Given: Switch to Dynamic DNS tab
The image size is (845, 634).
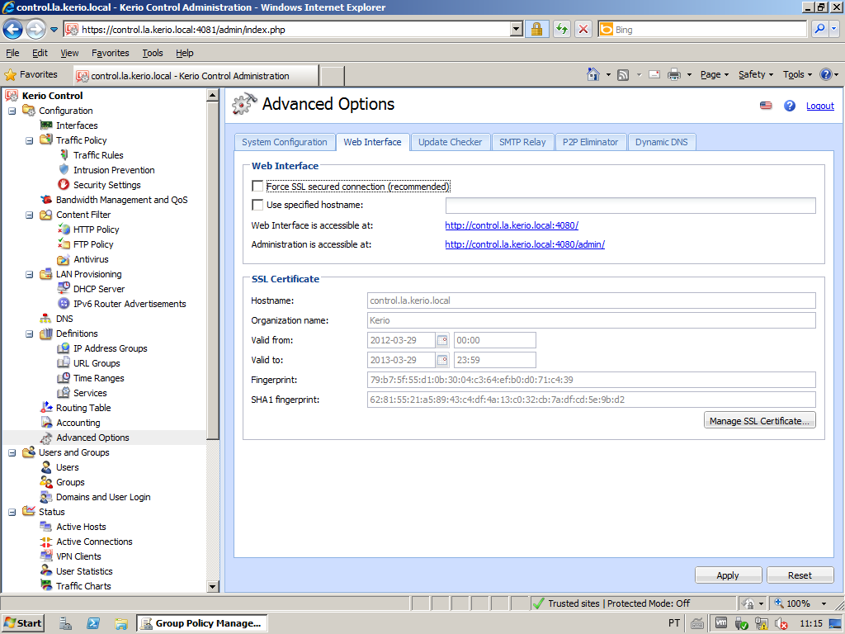Looking at the screenshot, I should coord(661,142).
